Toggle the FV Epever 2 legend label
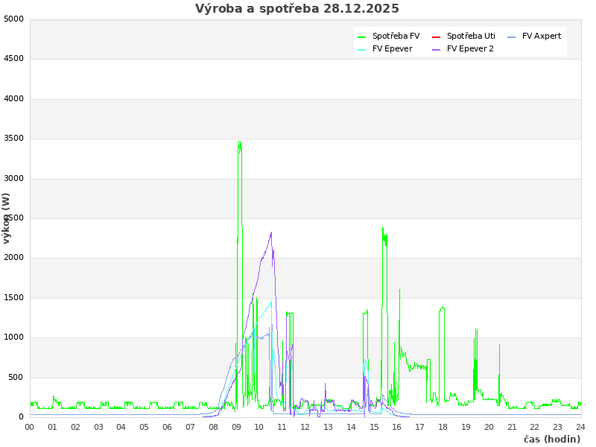Viewport: 596px width, 447px height. pos(470,48)
